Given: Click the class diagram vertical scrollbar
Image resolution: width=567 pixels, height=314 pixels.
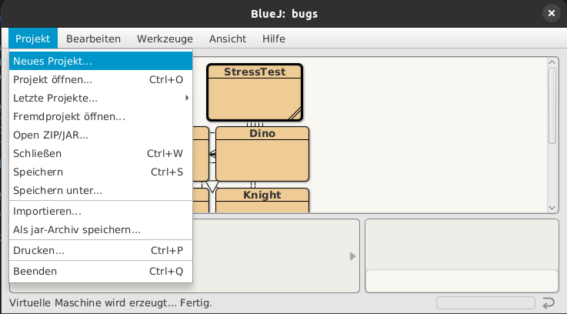Looking at the screenshot, I should (552, 105).
